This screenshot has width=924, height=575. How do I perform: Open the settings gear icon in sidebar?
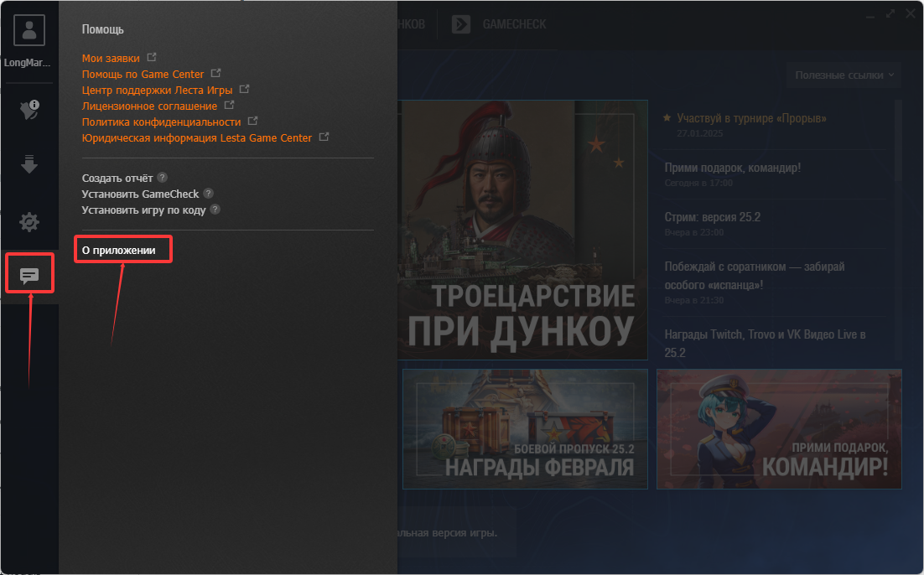tap(29, 222)
